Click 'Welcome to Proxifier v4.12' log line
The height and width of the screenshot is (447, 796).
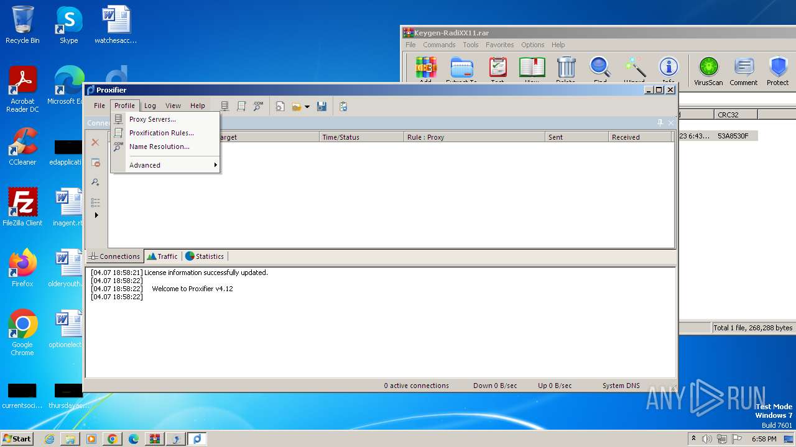(192, 289)
